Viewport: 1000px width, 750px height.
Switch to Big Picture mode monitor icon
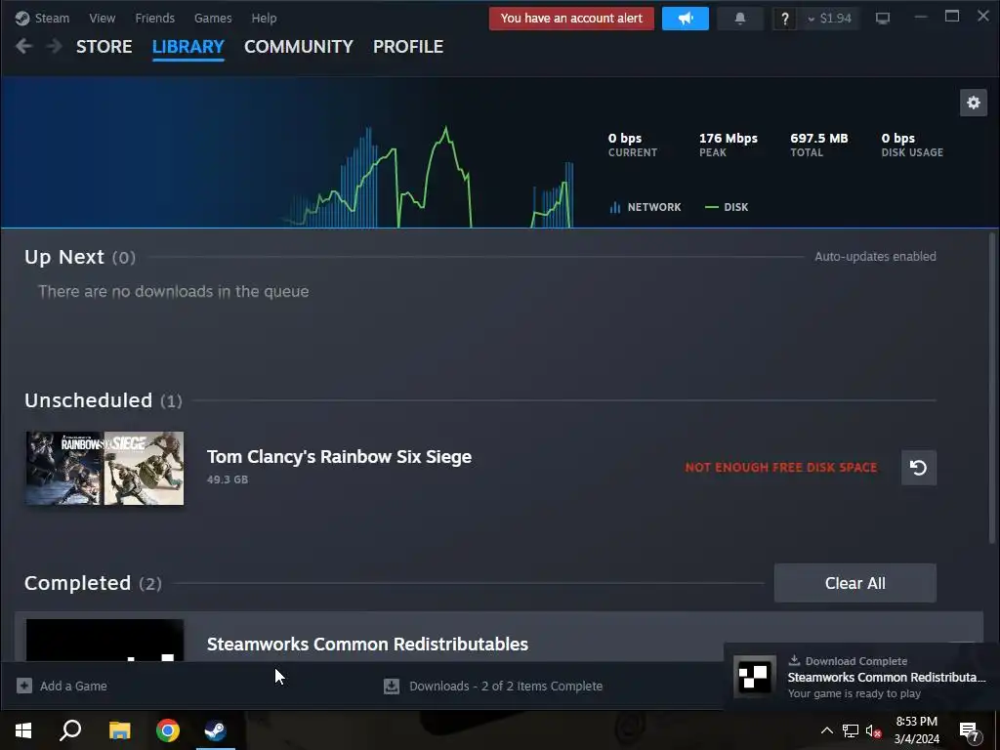pyautogui.click(x=883, y=19)
